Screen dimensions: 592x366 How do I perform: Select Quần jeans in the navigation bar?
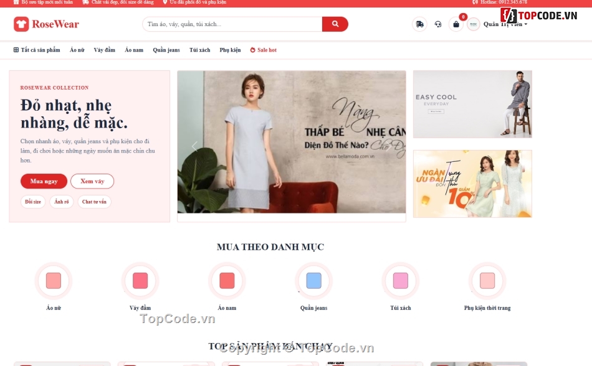pos(166,50)
